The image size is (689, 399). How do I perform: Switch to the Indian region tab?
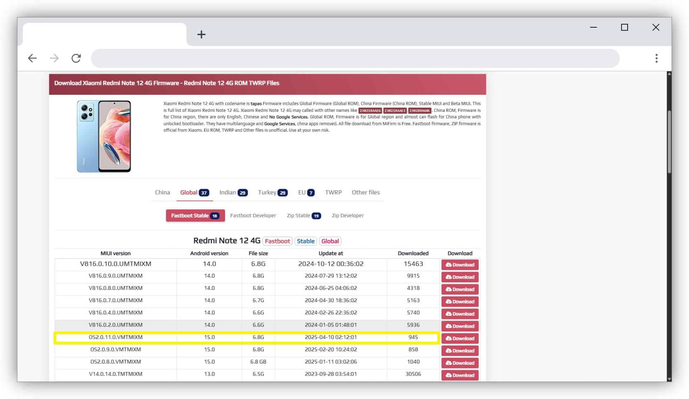[233, 192]
